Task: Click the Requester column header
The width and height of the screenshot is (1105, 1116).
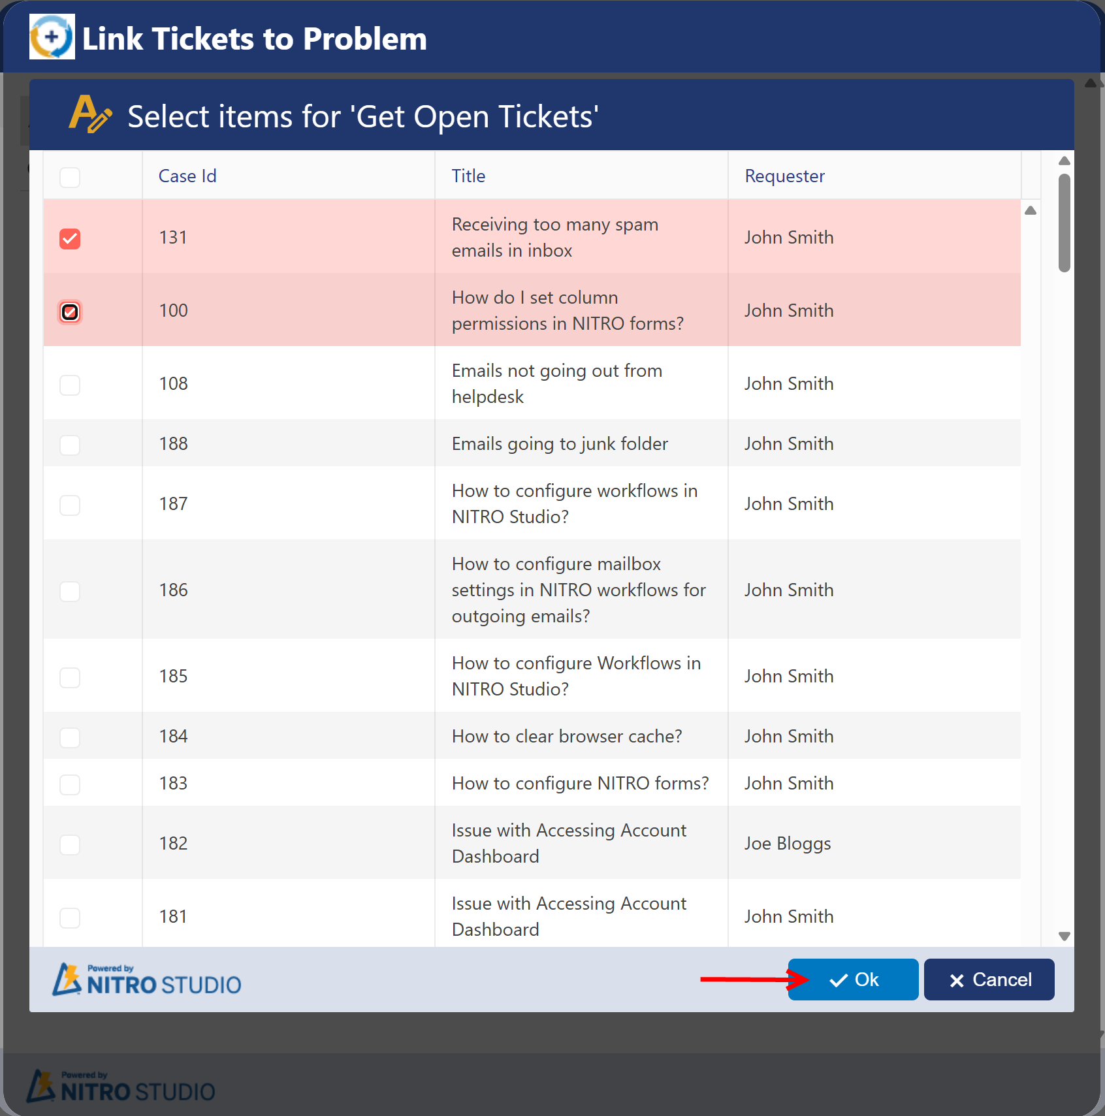Action: coord(784,176)
